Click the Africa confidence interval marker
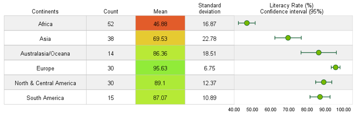Screen dimensions: 358x137 coord(246,23)
